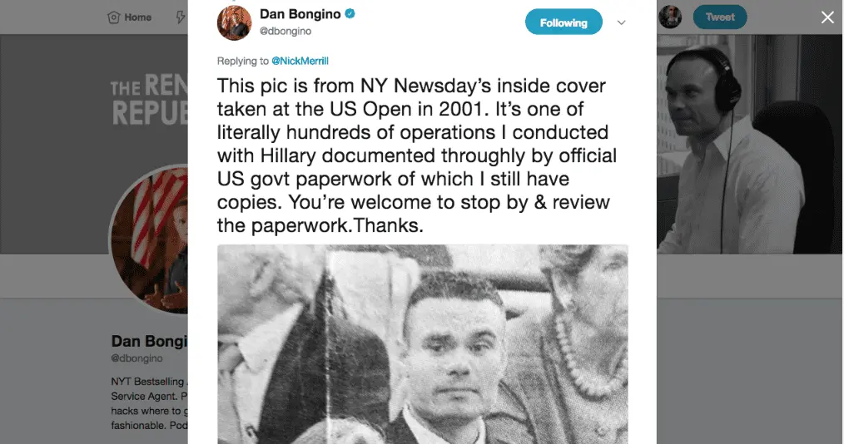Click the small profile avatar beside Tweet button

pos(670,17)
